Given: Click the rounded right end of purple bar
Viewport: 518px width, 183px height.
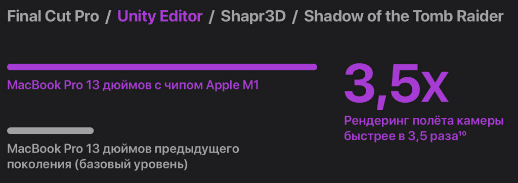Looking at the screenshot, I should coord(314,67).
